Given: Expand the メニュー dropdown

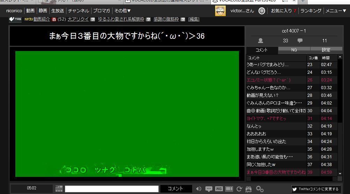Looking at the screenshot, I should pyautogui.click(x=336, y=11).
